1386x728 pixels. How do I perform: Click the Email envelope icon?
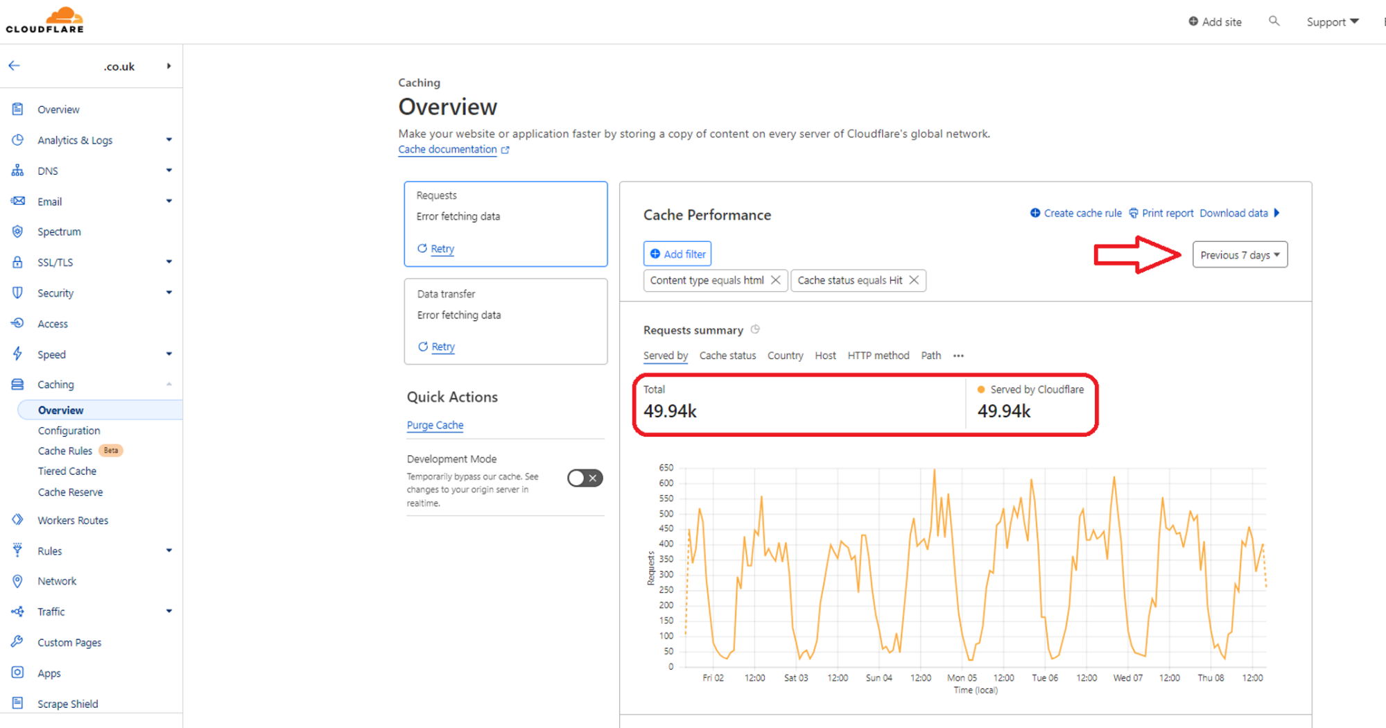coord(17,201)
